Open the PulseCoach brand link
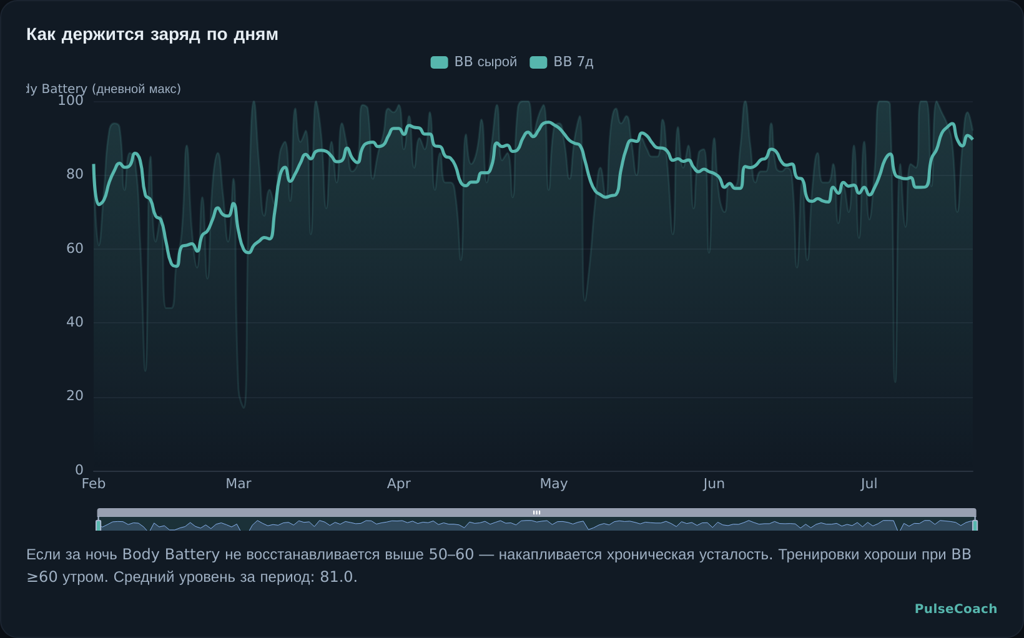 [x=956, y=609]
